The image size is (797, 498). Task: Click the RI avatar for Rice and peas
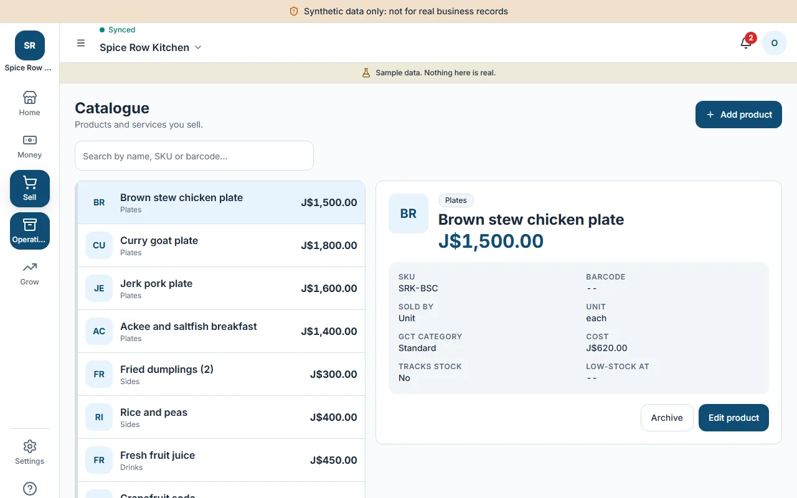pos(99,417)
